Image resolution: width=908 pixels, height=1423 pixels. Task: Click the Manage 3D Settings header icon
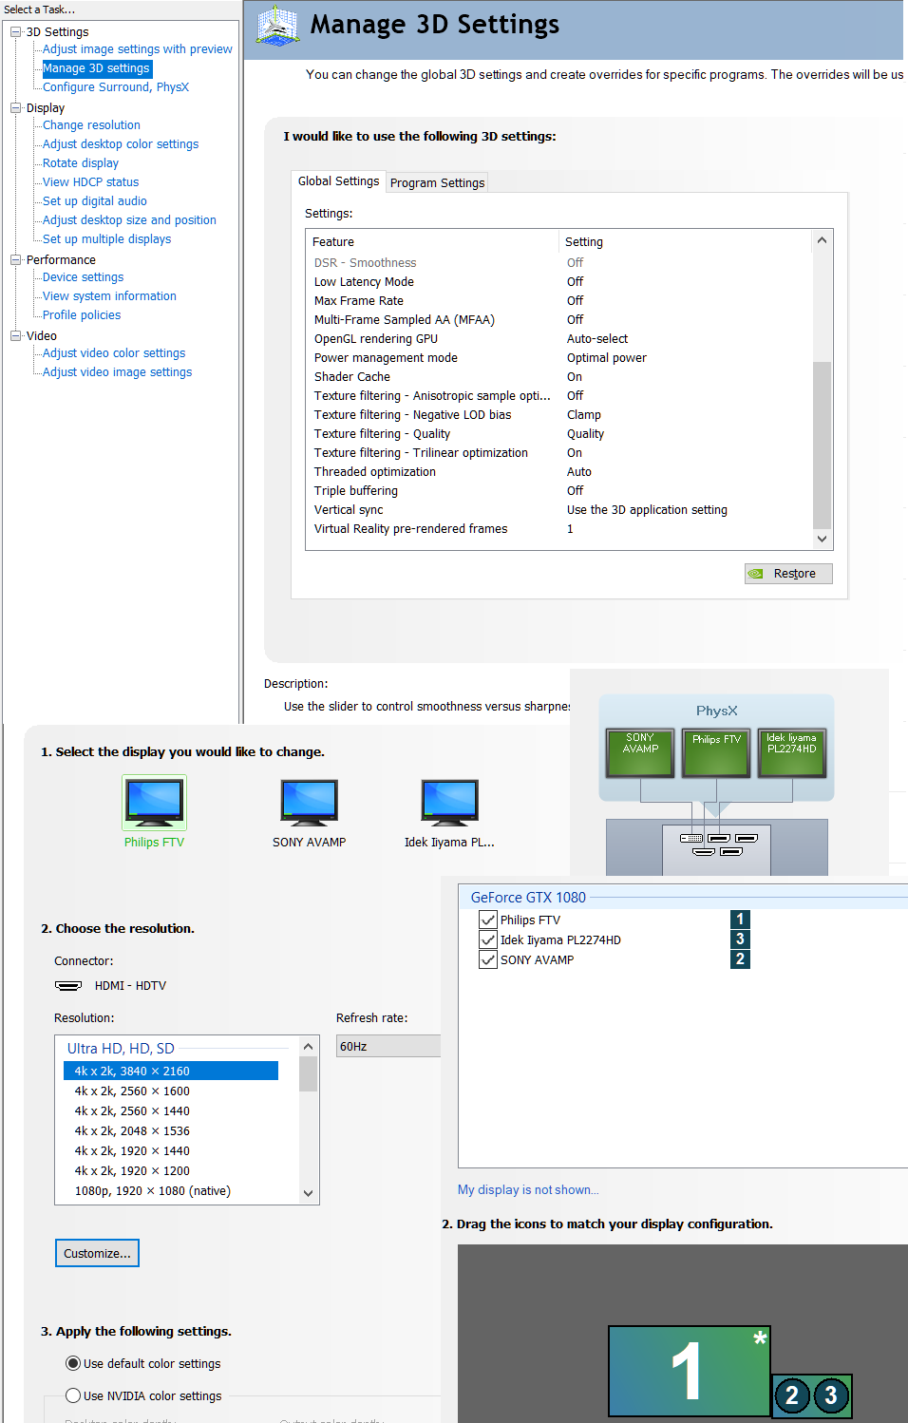pos(278,26)
